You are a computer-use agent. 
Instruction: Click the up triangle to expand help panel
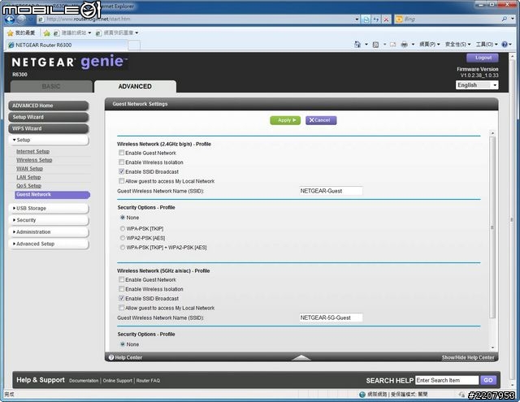point(301,357)
